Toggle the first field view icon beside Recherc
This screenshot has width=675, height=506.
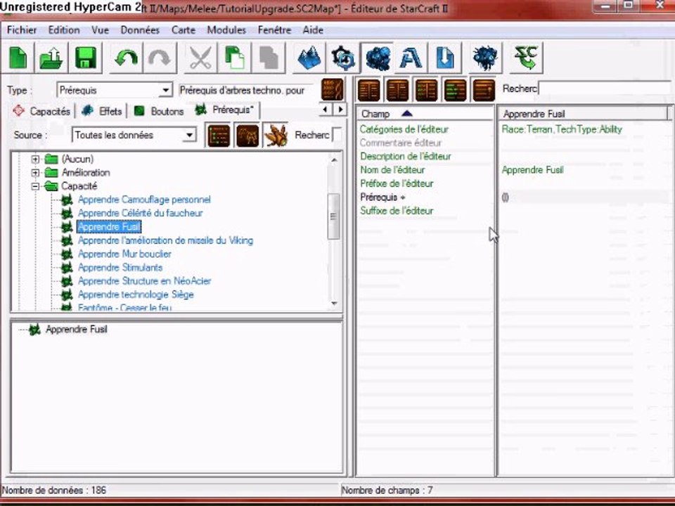click(x=369, y=90)
